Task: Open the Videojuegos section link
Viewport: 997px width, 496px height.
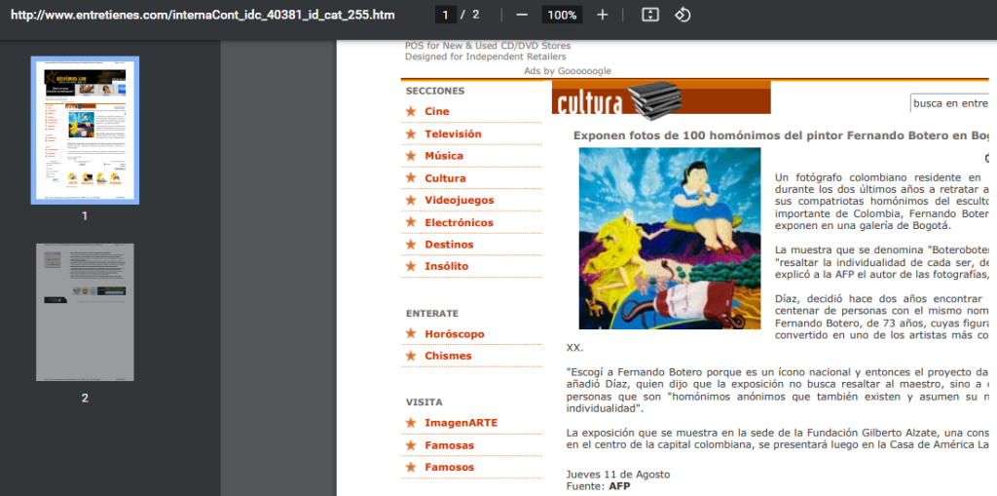Action: pyautogui.click(x=459, y=201)
